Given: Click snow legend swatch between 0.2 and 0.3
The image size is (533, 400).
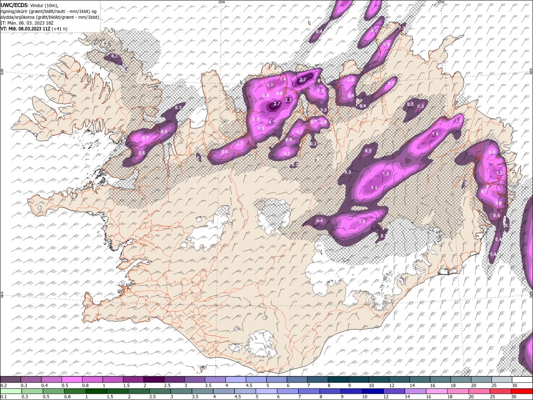Looking at the screenshot, I should click(10, 380).
